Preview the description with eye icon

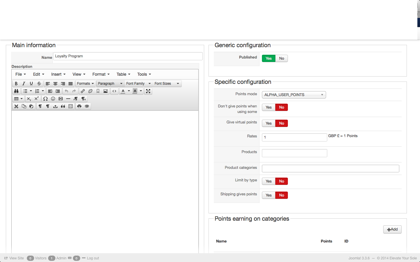coord(87,106)
